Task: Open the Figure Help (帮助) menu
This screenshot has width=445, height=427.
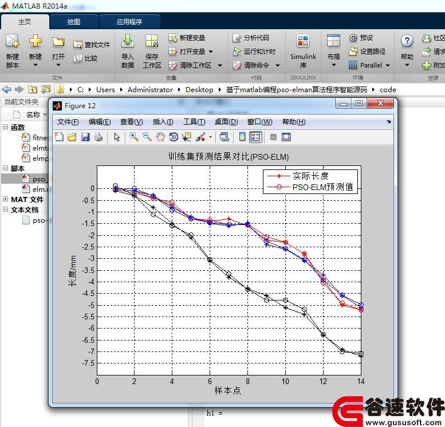Action: point(294,122)
